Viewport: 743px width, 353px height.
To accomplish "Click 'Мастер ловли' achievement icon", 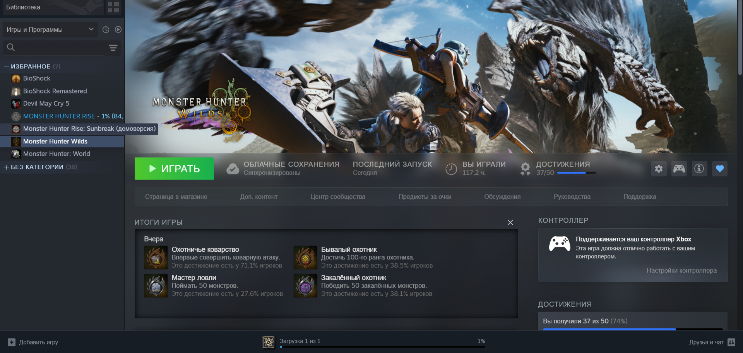I will 156,286.
